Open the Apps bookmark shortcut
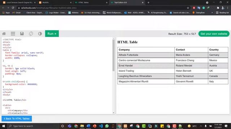The width and height of the screenshot is (231, 129). [6, 13]
